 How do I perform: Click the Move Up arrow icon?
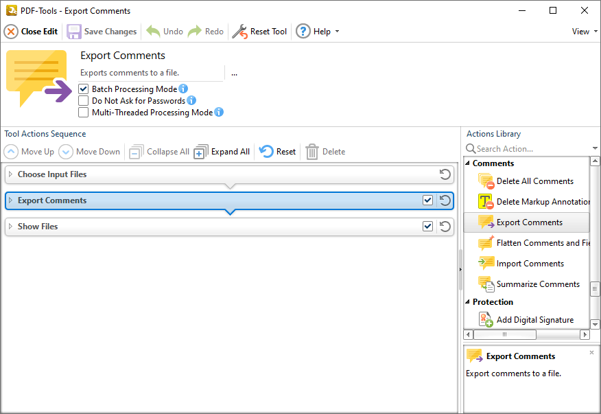point(11,152)
